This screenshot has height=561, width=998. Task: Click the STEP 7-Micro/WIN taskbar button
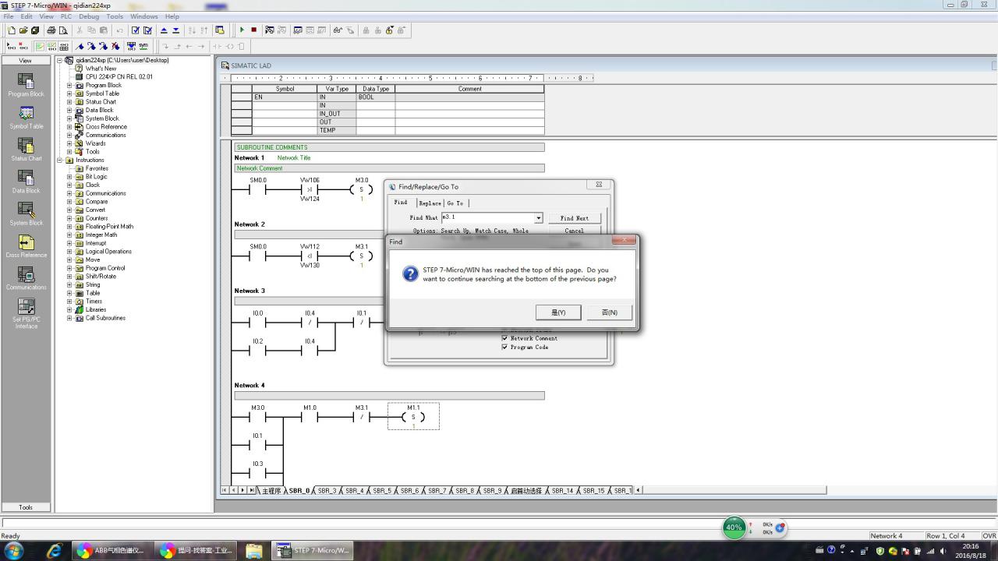(x=312, y=550)
